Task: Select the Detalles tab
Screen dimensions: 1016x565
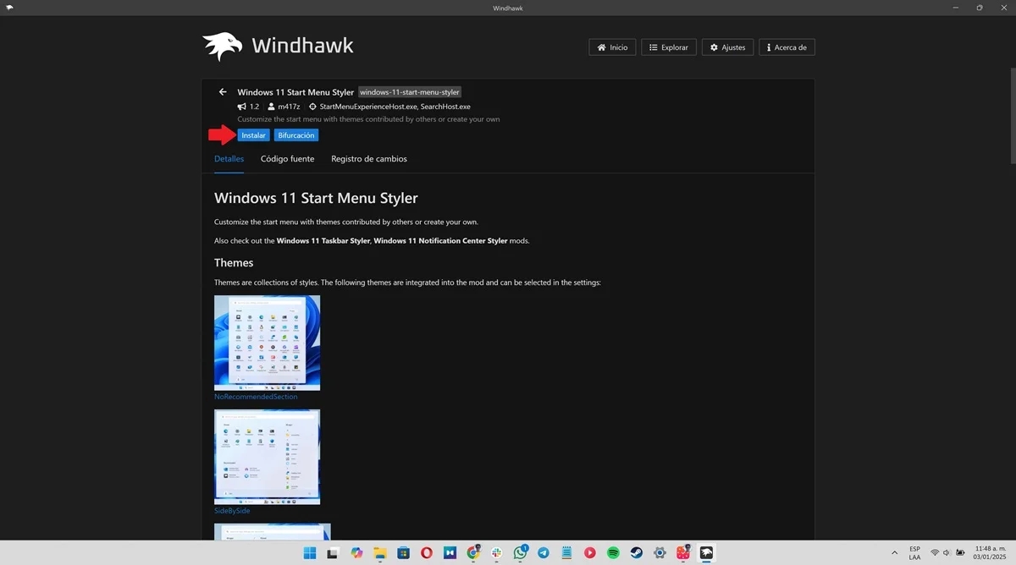Action: 229,158
